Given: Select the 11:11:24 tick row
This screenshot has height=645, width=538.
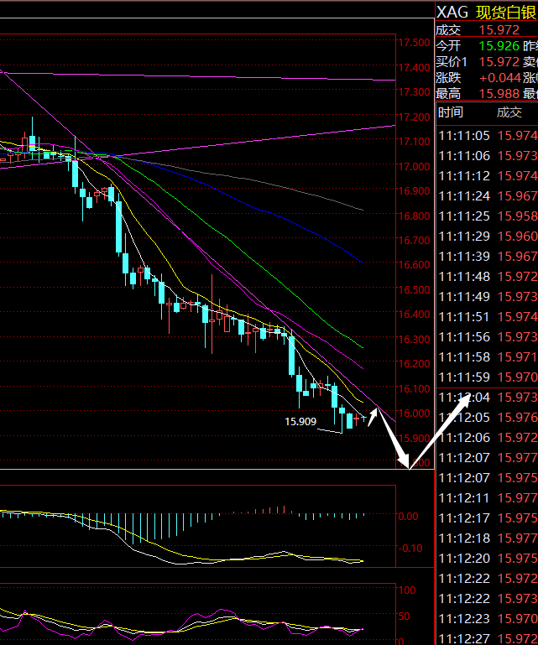Looking at the screenshot, I should point(487,195).
